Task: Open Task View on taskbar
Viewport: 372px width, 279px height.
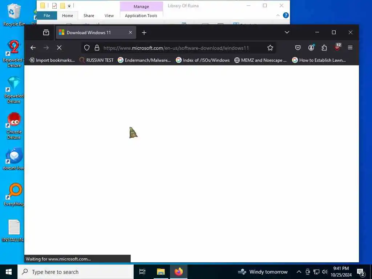Action: pos(142,272)
